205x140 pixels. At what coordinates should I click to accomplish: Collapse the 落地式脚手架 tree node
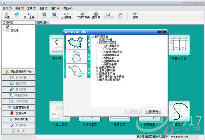click(x=97, y=43)
